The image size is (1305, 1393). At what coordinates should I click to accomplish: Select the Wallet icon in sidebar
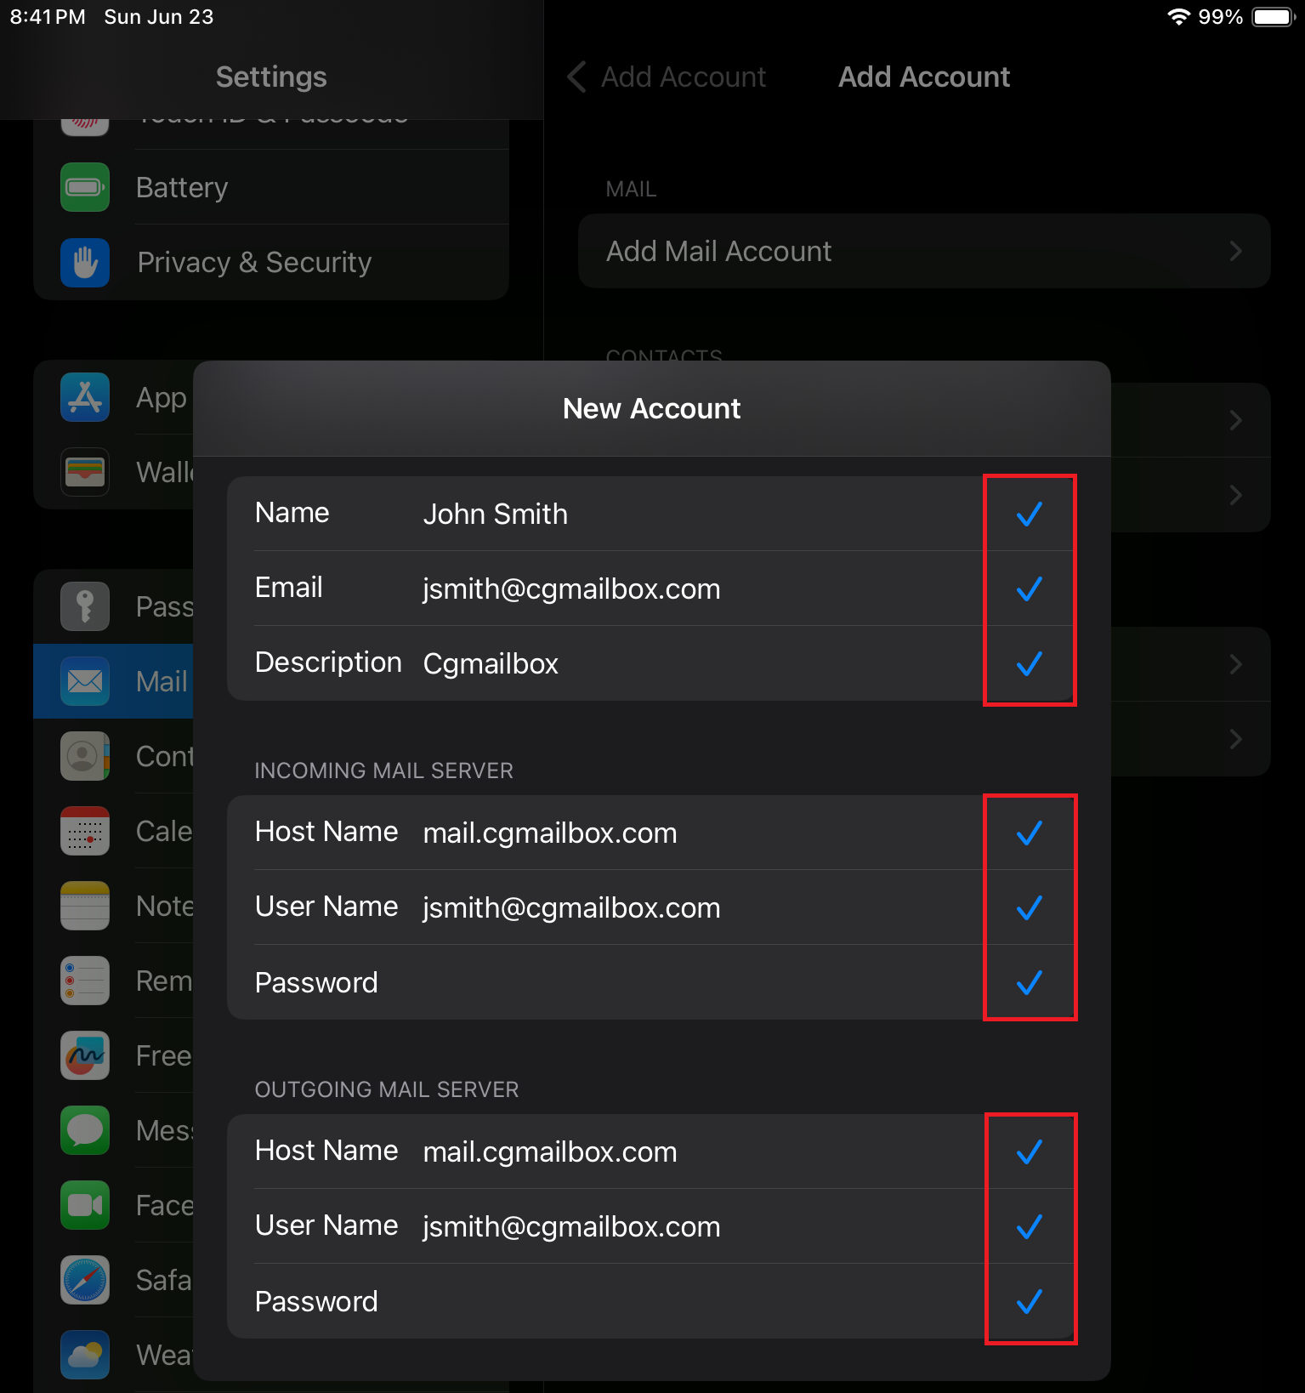[x=85, y=472]
